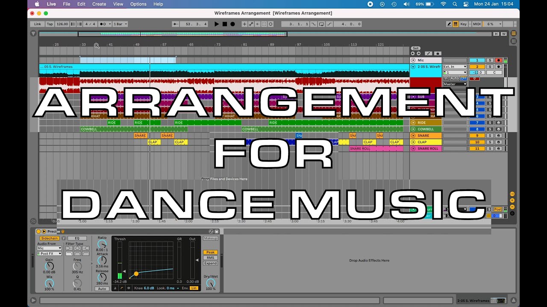Set track monitoring to Auto
Screen dimensions: 547x307
(454, 78)
